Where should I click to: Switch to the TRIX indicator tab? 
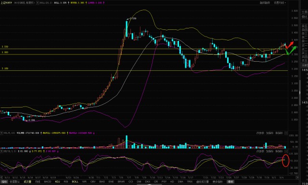[190, 182]
